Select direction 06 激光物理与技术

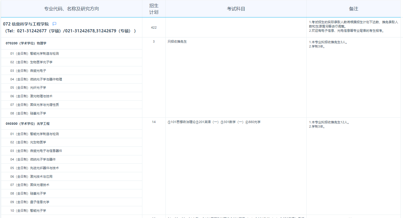click(x=31, y=96)
